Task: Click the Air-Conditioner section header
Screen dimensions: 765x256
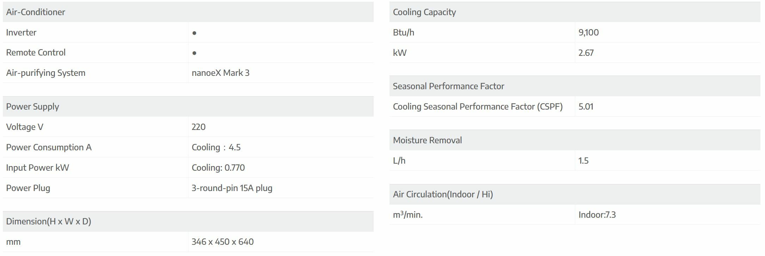Action: (x=36, y=12)
